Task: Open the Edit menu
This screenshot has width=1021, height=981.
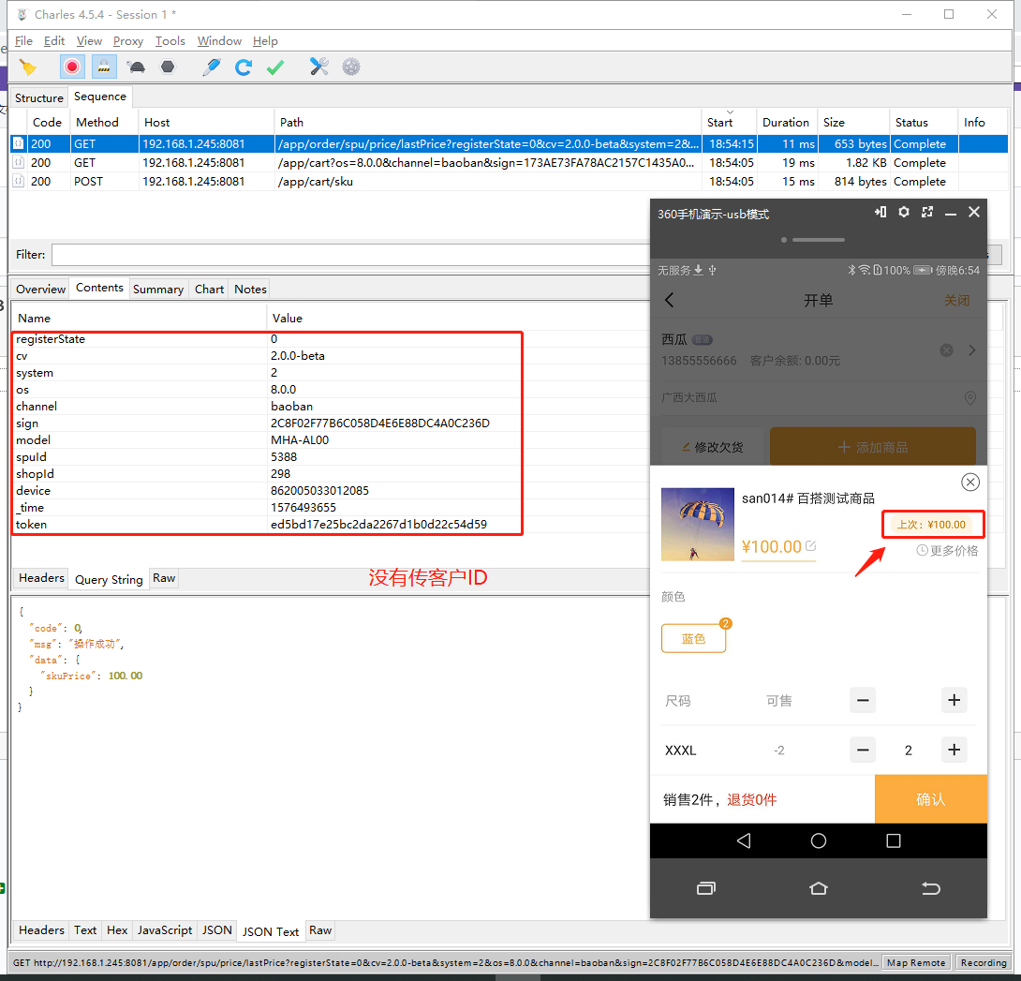Action: coord(54,41)
